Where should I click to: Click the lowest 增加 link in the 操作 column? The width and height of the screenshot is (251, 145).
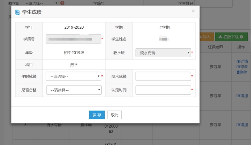[x=242, y=125]
